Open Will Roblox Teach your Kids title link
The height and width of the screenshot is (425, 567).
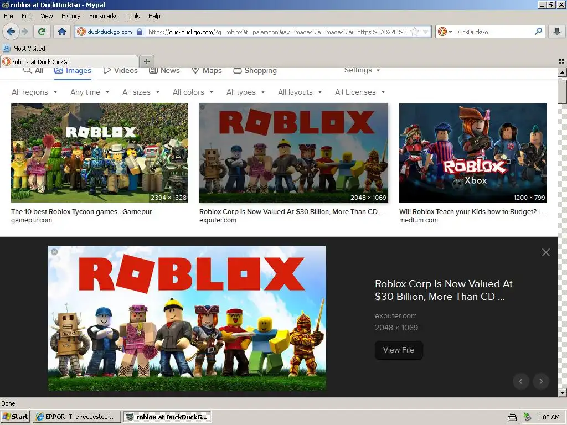(473, 212)
